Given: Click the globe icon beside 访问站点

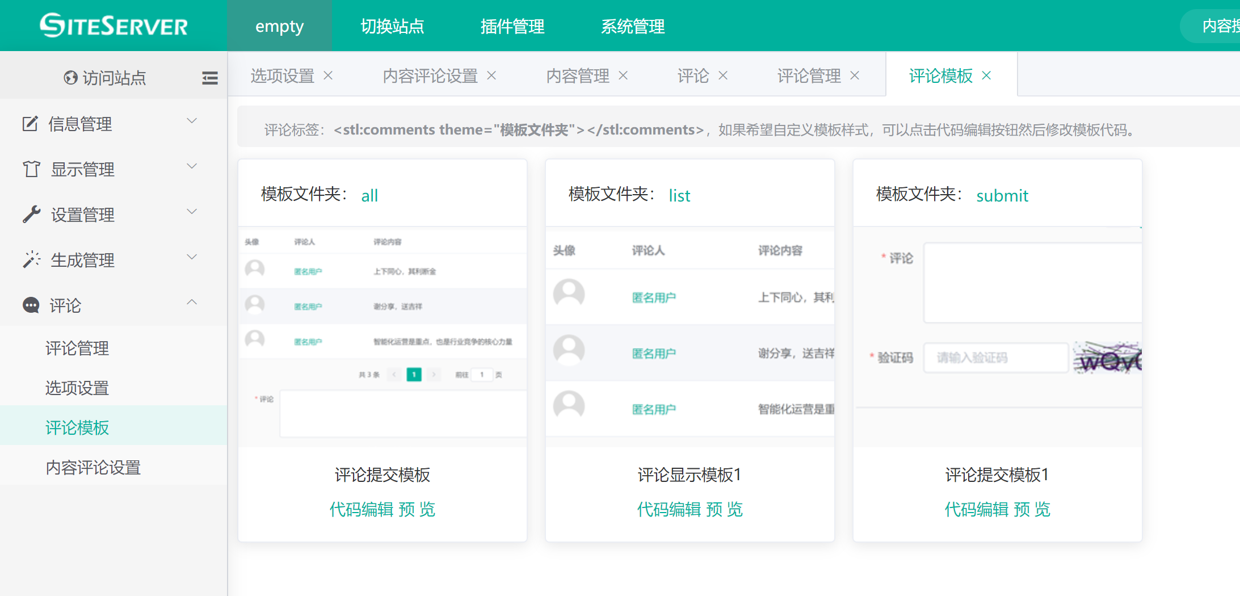Looking at the screenshot, I should [x=70, y=78].
